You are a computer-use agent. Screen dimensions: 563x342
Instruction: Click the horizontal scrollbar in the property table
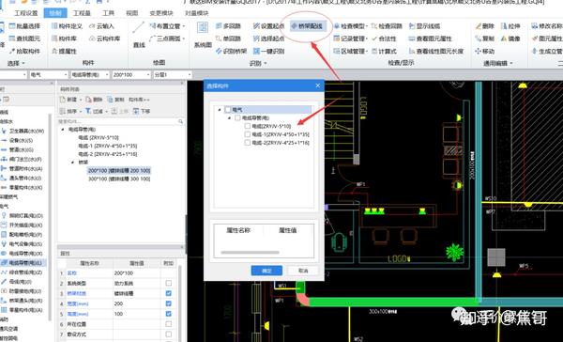(x=250, y=253)
